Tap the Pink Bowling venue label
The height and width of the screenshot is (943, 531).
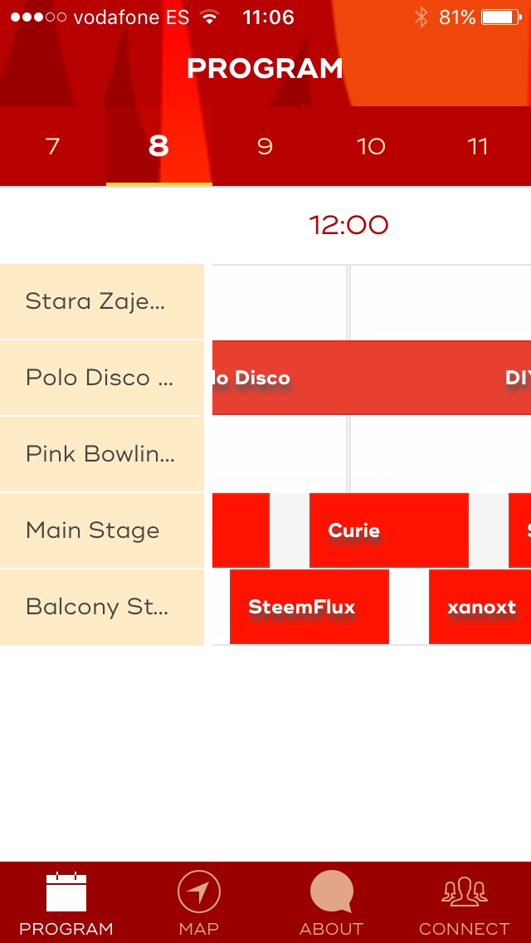click(x=101, y=454)
